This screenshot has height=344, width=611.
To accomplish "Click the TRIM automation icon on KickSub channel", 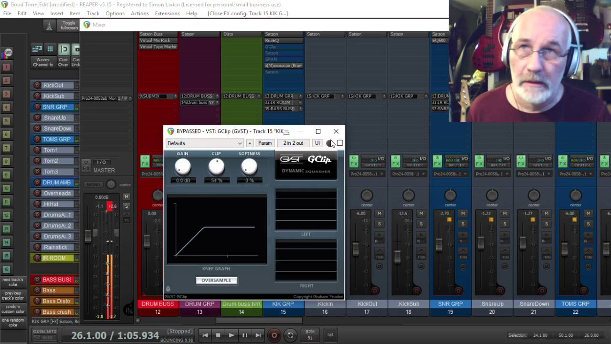I will [x=421, y=254].
